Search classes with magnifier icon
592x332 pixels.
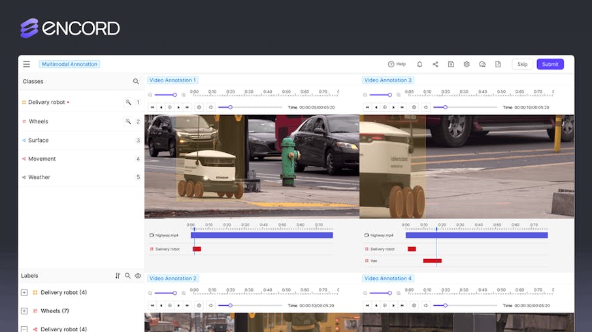pos(136,82)
